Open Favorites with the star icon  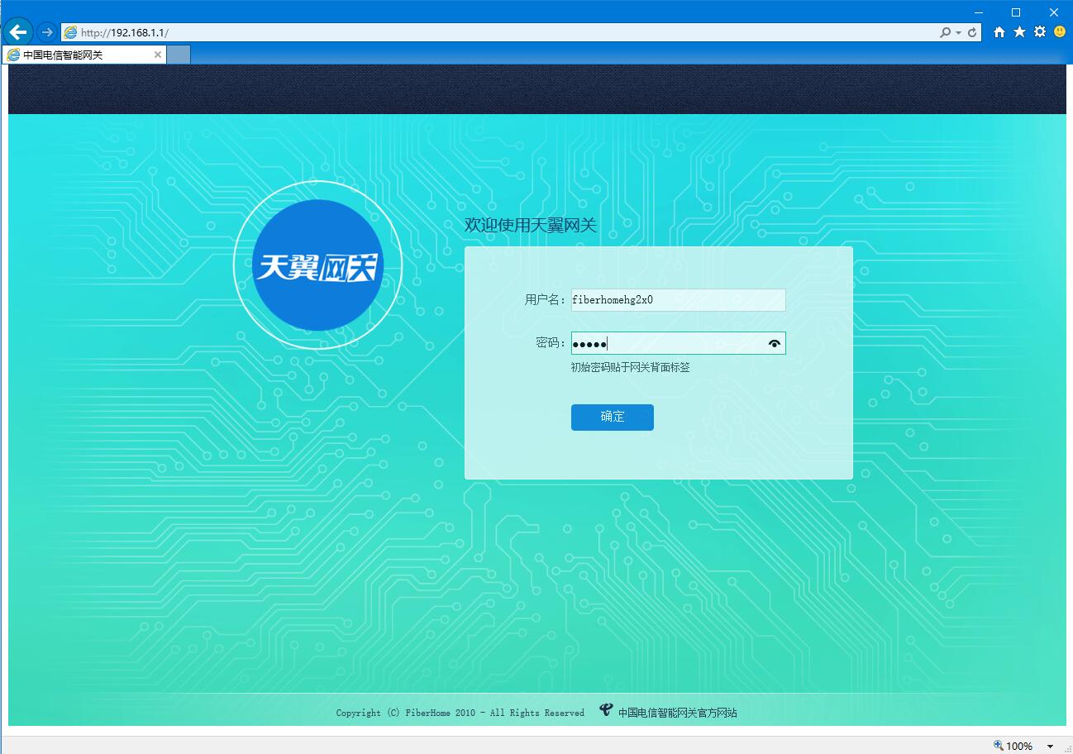[1019, 31]
